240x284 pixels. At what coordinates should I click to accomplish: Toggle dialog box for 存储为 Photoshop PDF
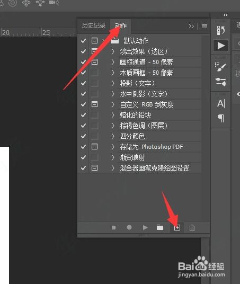point(94,147)
